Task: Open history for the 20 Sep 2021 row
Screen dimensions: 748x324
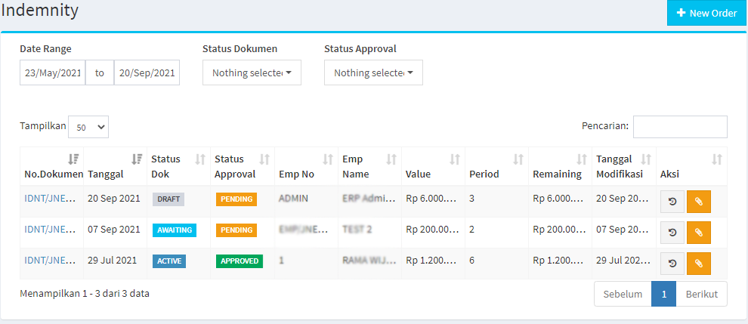Action: (x=672, y=202)
